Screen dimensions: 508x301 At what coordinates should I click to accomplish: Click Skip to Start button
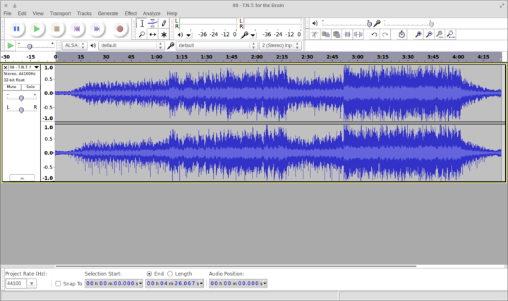[x=78, y=29]
